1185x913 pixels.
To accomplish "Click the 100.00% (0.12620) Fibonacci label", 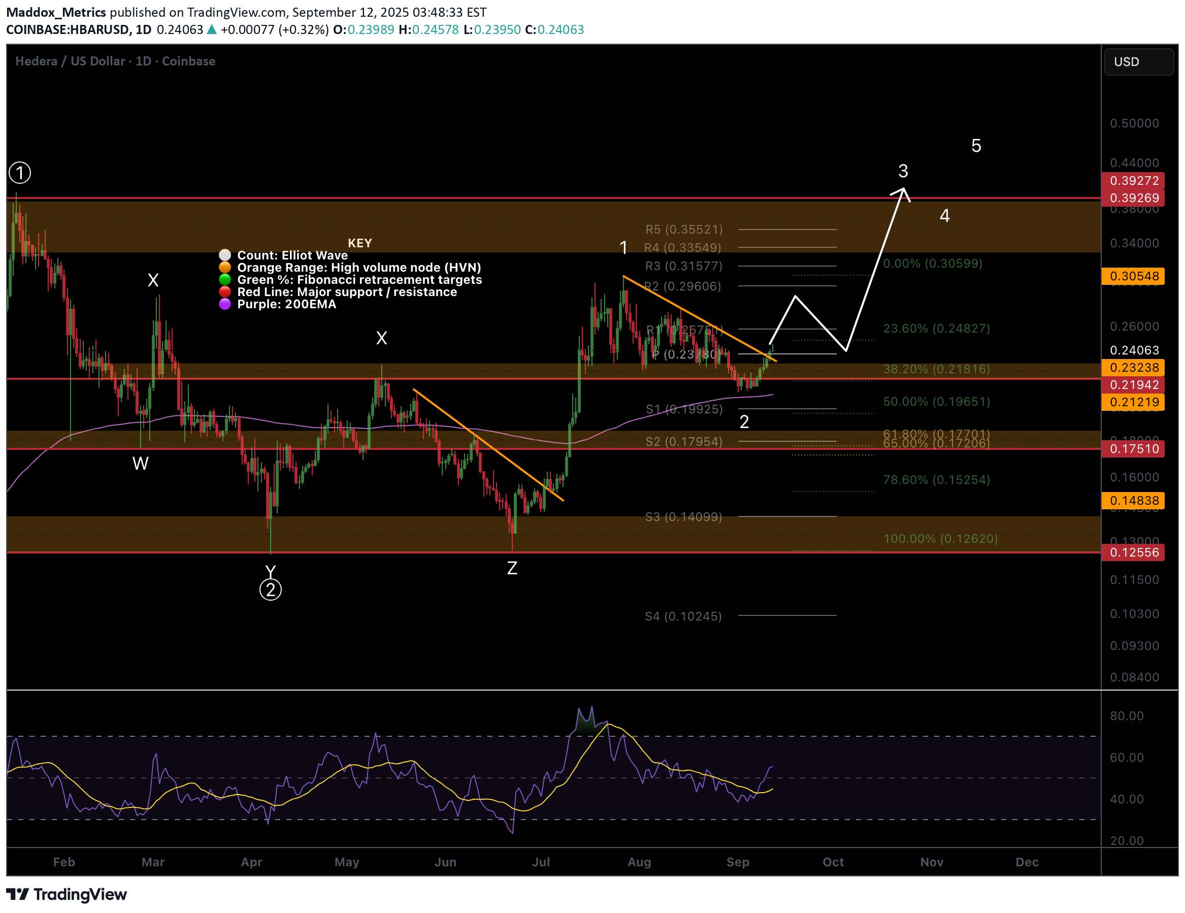I will click(941, 539).
